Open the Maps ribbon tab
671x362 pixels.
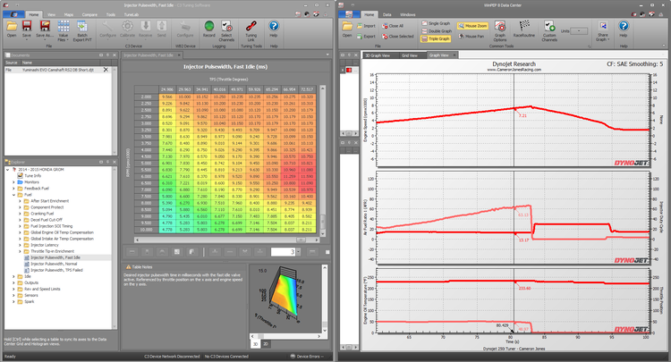coord(69,14)
